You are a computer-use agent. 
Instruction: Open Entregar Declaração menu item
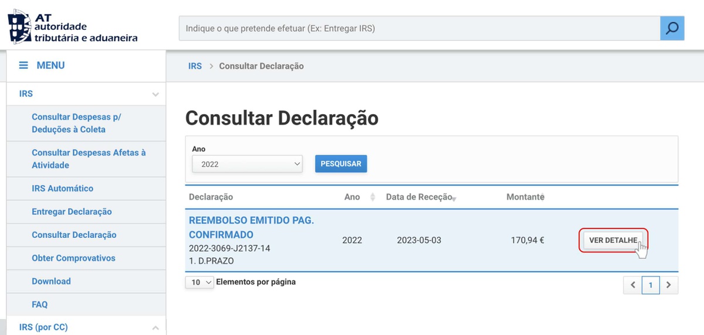72,211
